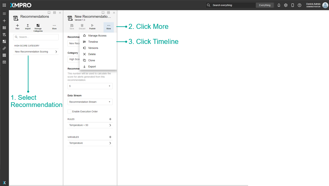Open the apps grid icon top left
The height and width of the screenshot is (186, 329).
coord(4,5)
